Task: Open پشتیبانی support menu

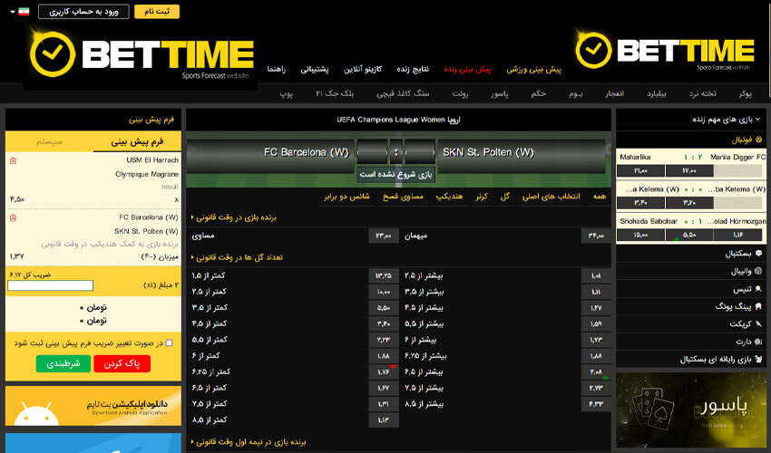Action: pyautogui.click(x=315, y=69)
